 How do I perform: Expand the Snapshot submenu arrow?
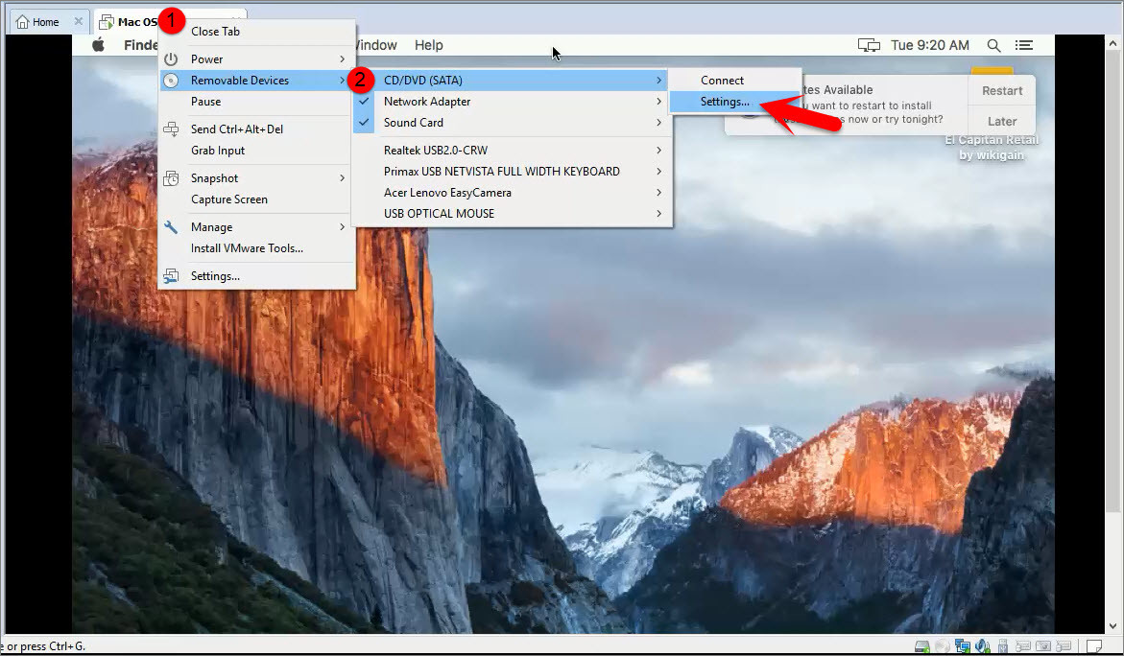tap(342, 178)
